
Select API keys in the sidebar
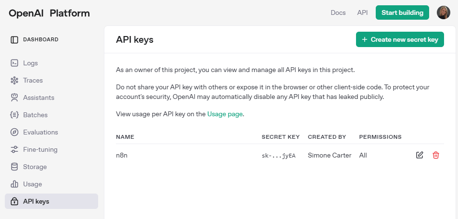pos(36,201)
